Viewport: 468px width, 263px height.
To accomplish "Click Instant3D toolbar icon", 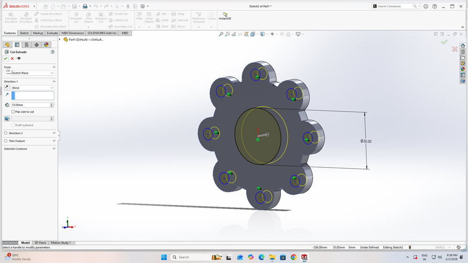I will click(x=225, y=16).
